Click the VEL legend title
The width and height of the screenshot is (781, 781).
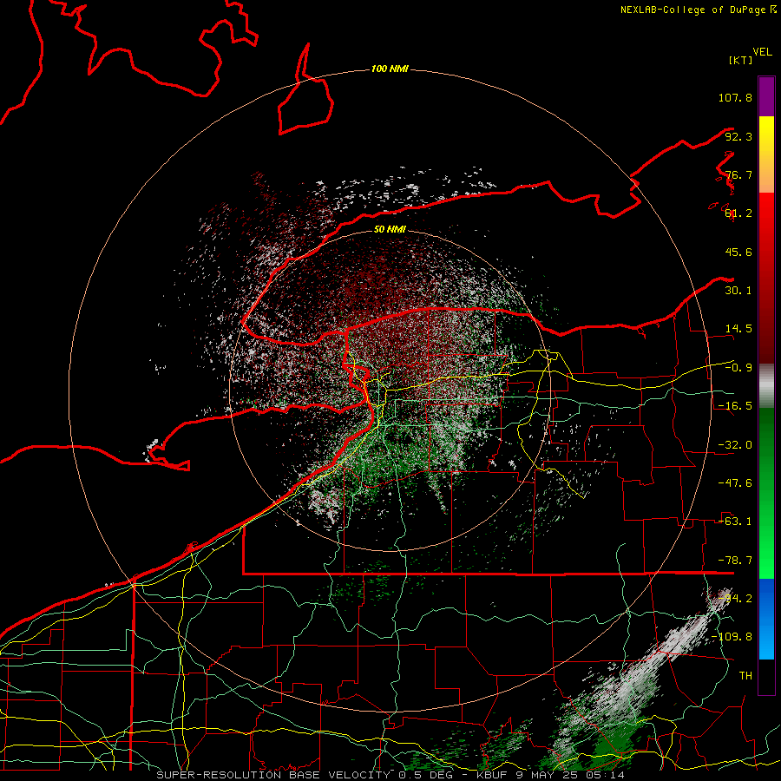pos(762,52)
